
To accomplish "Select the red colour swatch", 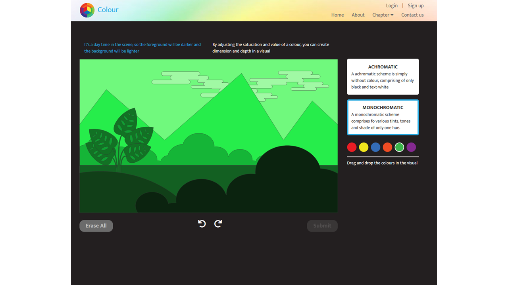I will [352, 147].
